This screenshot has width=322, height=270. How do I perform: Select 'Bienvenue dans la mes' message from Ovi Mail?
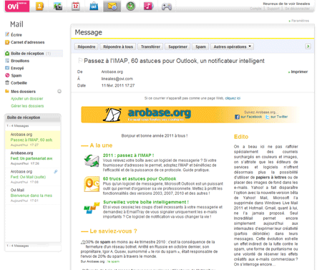[x=33, y=196]
